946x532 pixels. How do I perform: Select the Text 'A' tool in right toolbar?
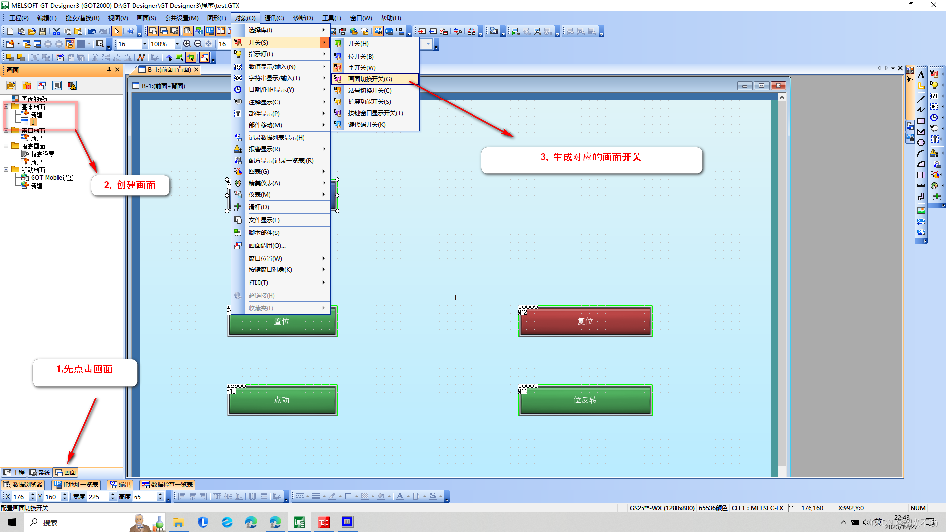pyautogui.click(x=921, y=75)
